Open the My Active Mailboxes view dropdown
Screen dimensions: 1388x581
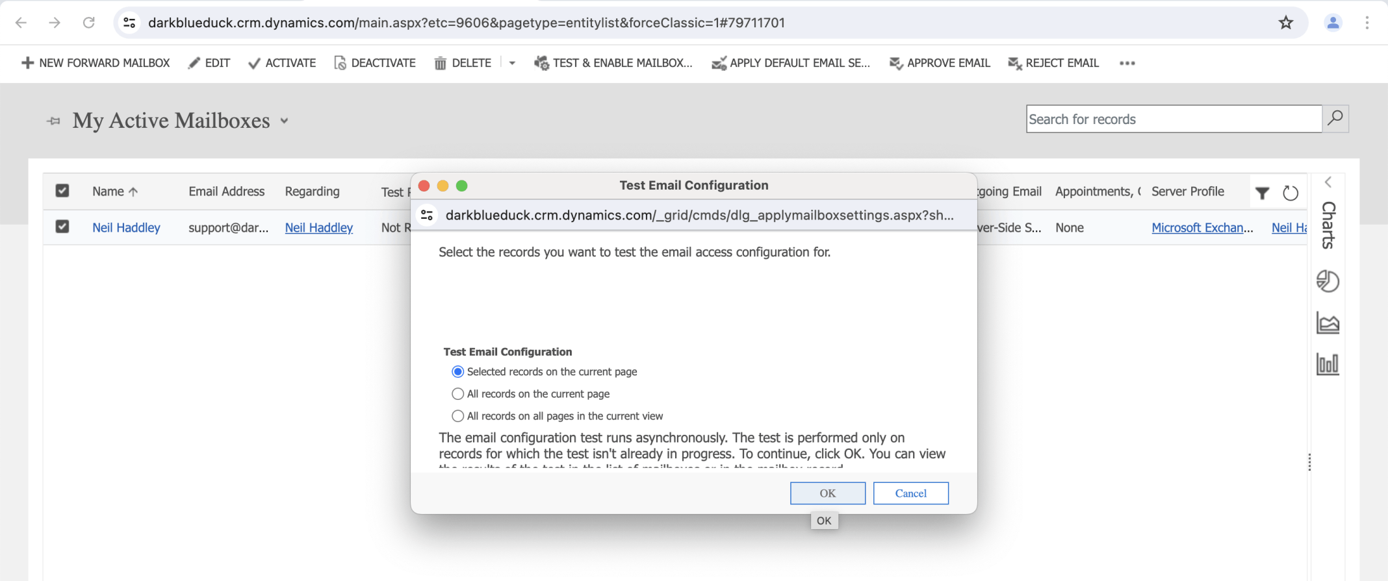pyautogui.click(x=284, y=121)
